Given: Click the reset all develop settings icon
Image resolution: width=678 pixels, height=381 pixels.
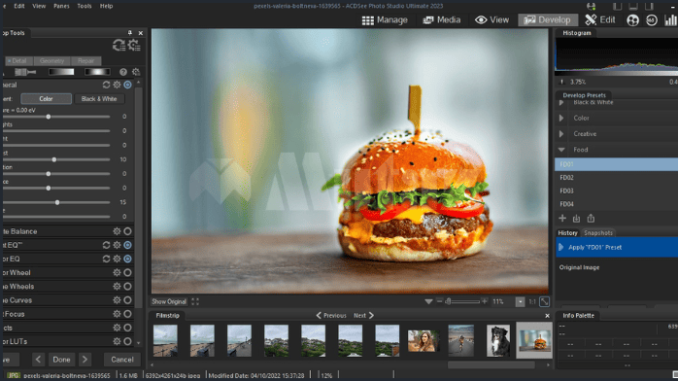Looking at the screenshot, I should (119, 45).
